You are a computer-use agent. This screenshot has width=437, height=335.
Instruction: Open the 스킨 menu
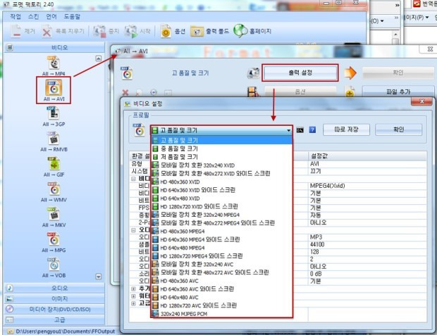[33, 16]
